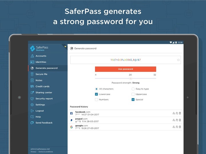Click the Notes notepad icon

[x=32, y=80]
